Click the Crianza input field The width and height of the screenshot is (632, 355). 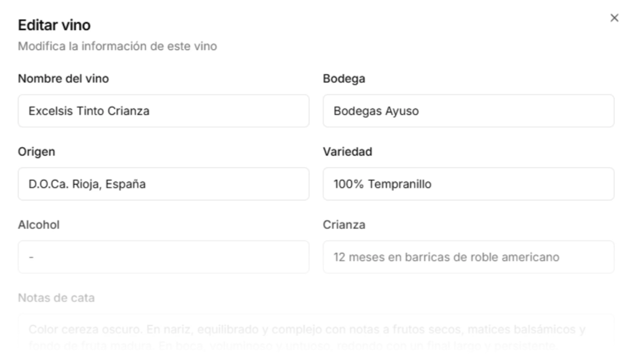pos(469,257)
